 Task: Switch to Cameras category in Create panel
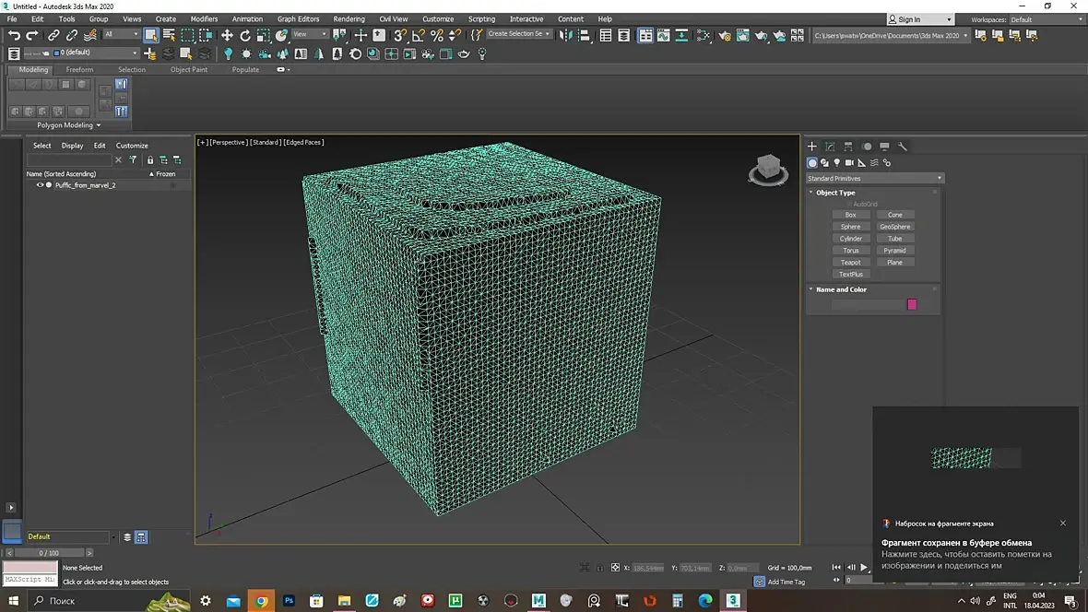[849, 163]
